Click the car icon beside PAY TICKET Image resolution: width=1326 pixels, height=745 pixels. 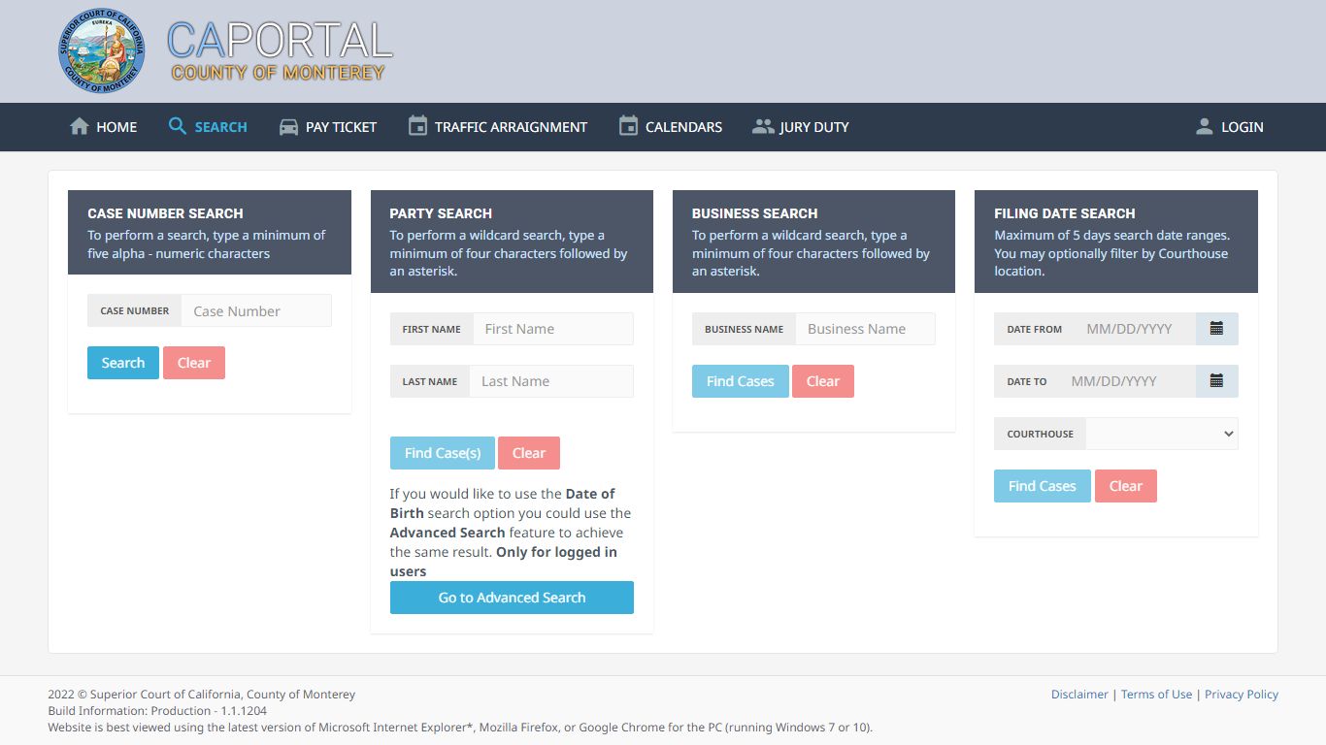[288, 127]
